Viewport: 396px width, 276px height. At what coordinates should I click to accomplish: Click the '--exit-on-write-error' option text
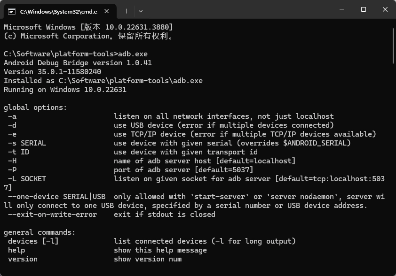click(52, 215)
